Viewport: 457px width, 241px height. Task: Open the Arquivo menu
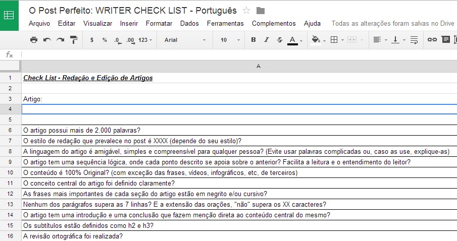(39, 24)
